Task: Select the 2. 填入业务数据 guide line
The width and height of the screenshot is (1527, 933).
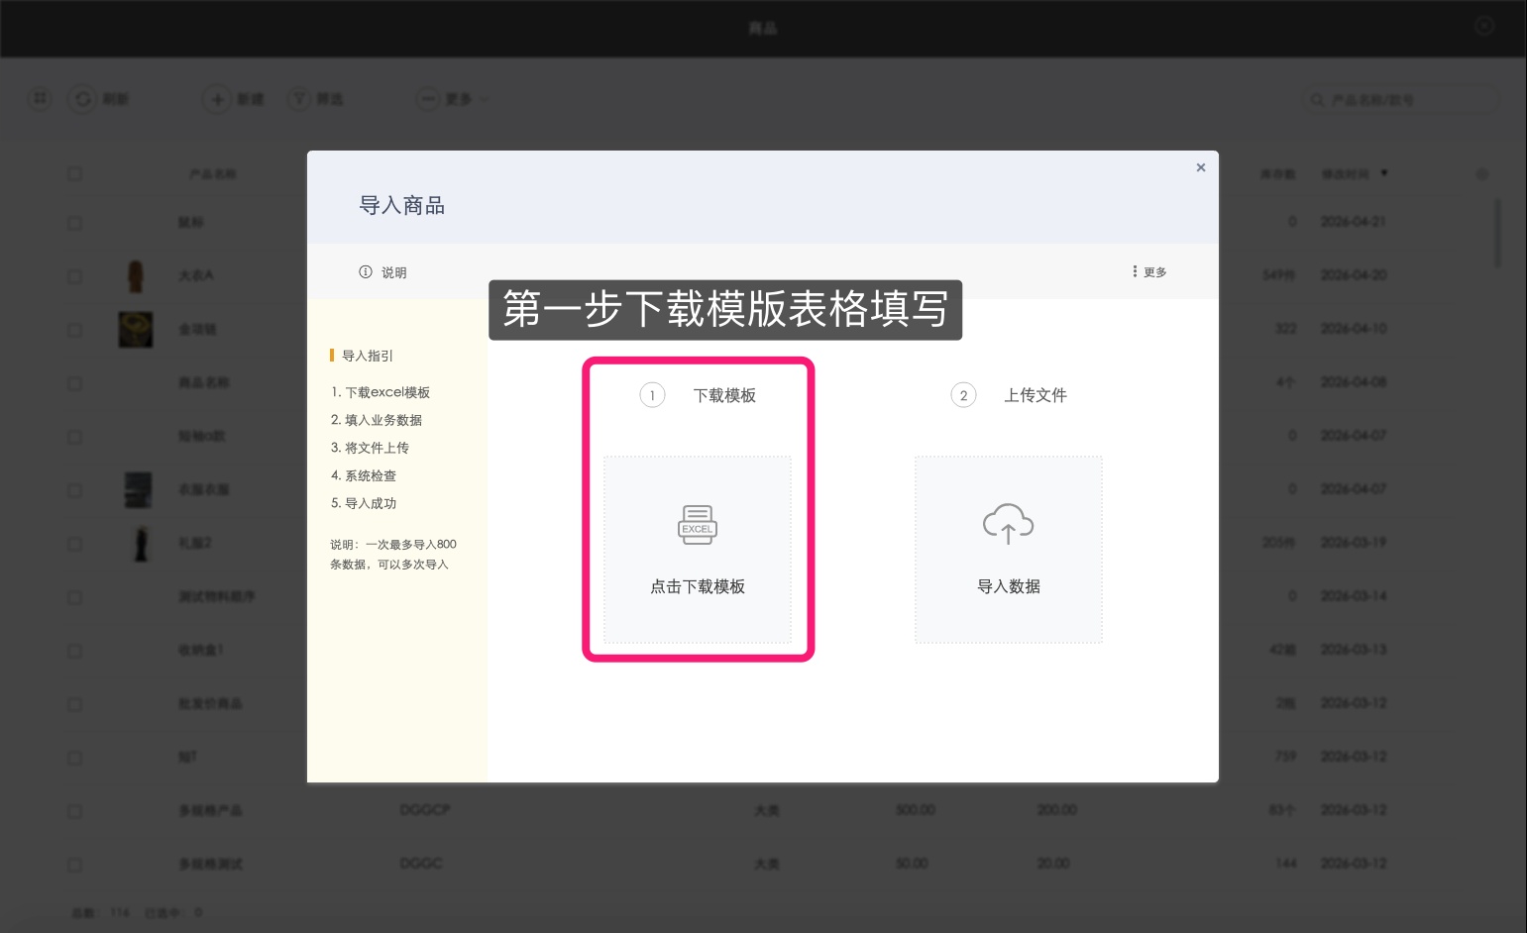Action: [x=377, y=420]
